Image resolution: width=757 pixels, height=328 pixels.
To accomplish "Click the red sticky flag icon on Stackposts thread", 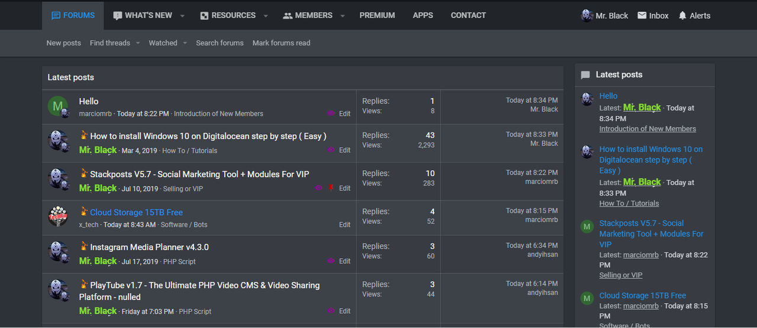I will pyautogui.click(x=331, y=188).
